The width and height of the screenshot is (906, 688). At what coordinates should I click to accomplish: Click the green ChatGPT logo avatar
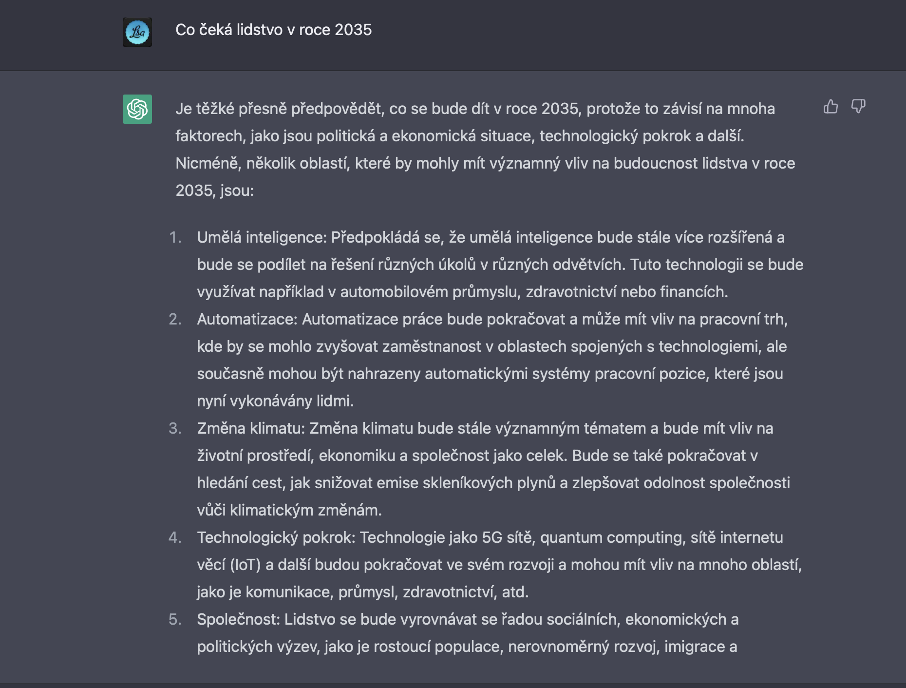point(137,109)
